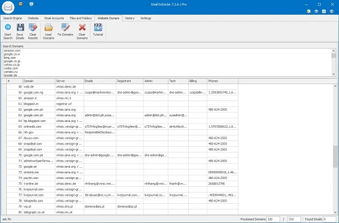Click the Search Domains list scroll-down arrow
This screenshot has width=339, height=223.
(x=333, y=74)
